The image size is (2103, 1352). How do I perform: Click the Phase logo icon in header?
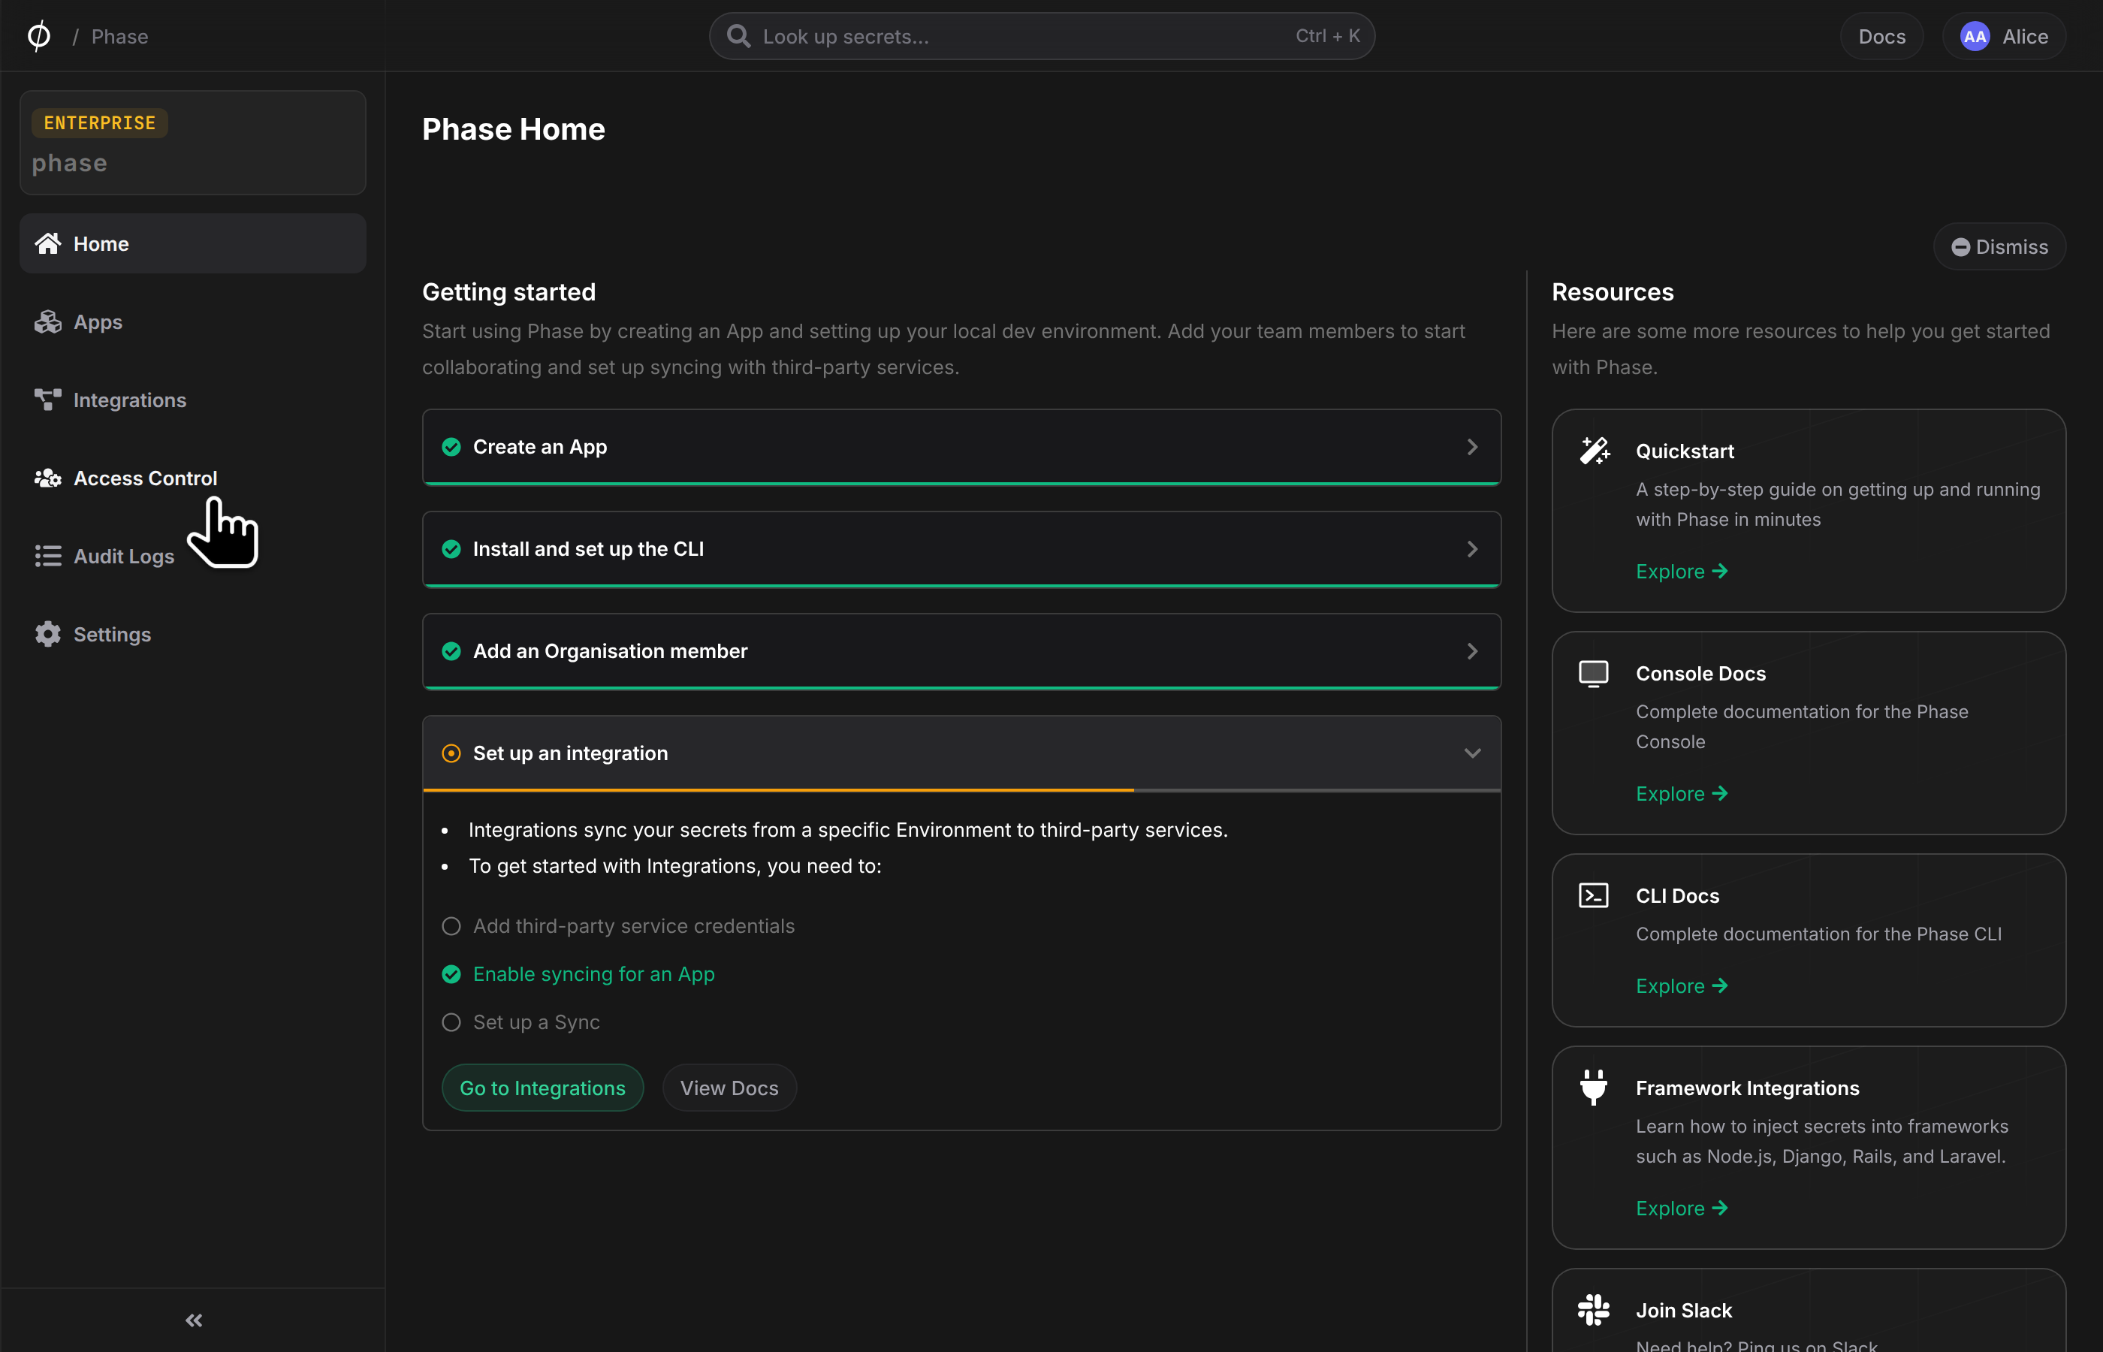point(38,36)
